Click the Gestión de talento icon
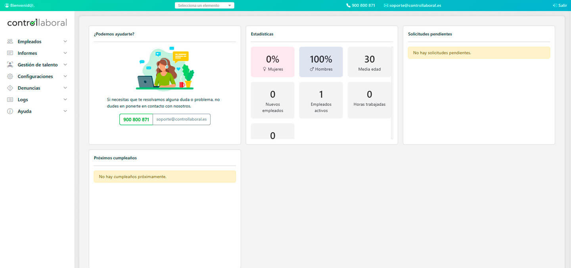 [x=10, y=65]
